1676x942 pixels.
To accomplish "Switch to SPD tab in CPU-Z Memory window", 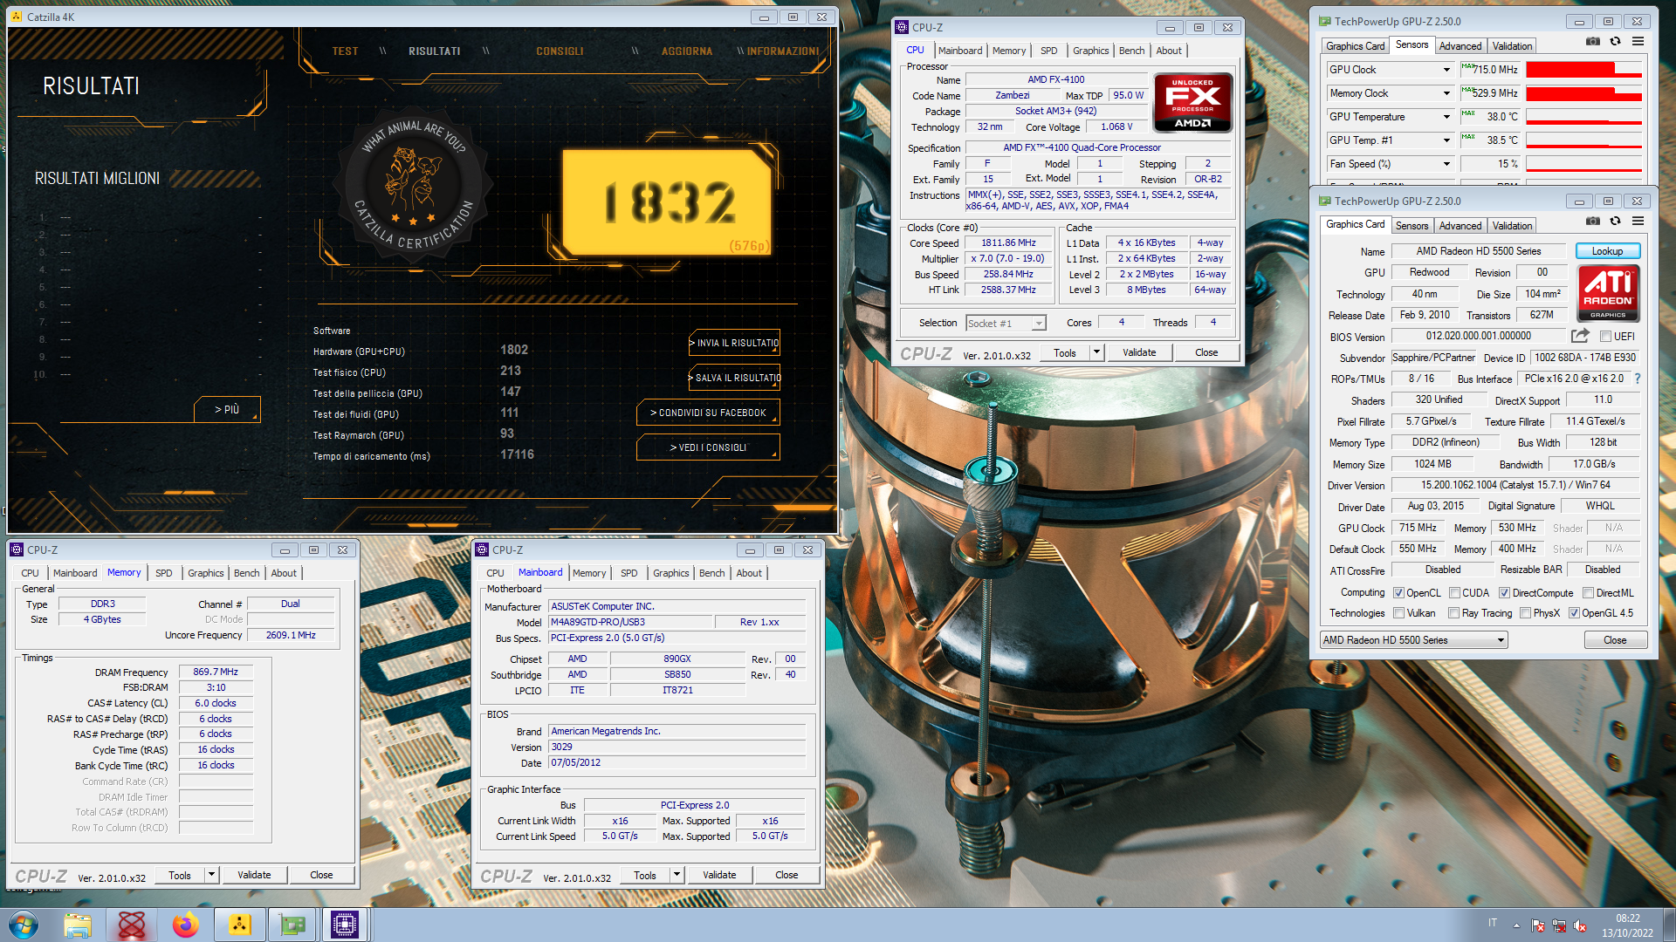I will (x=164, y=573).
